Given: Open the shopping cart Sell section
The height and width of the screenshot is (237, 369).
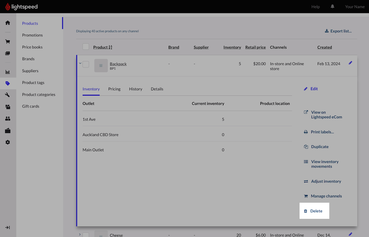Looking at the screenshot, I should (x=8, y=41).
